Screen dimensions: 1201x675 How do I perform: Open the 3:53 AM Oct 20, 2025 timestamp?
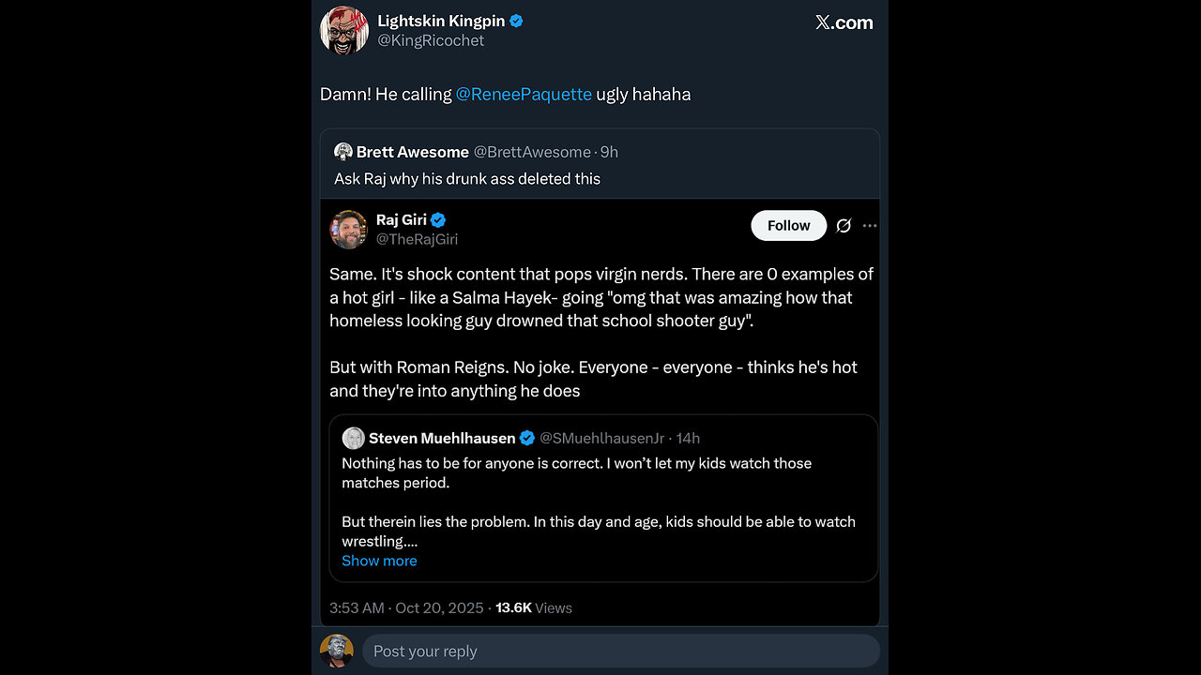403,607
